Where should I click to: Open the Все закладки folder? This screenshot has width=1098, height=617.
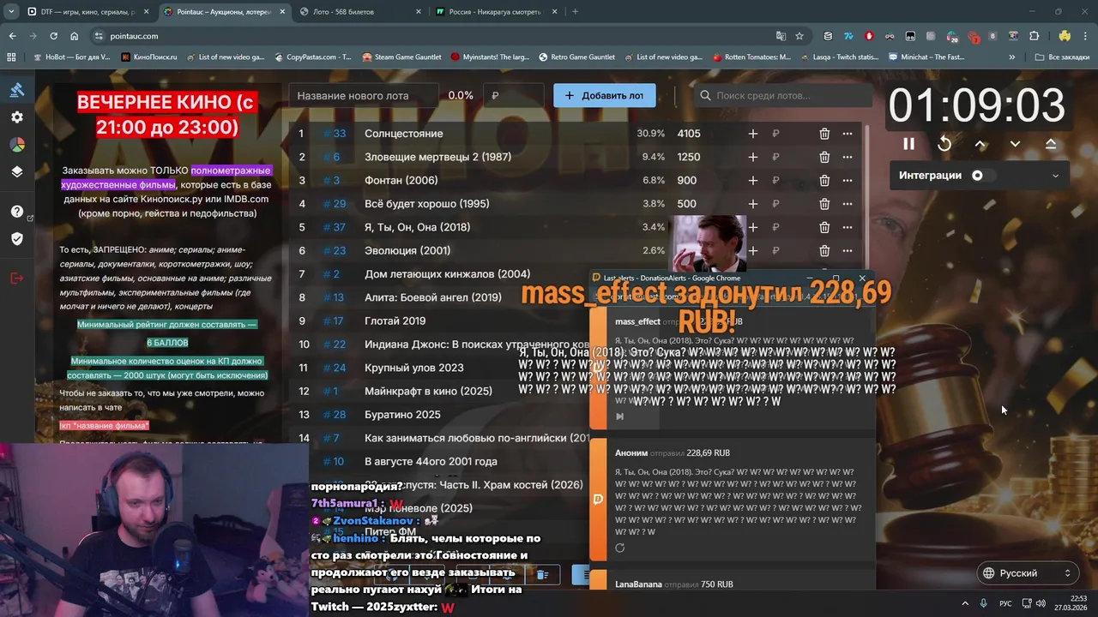[x=1061, y=57]
